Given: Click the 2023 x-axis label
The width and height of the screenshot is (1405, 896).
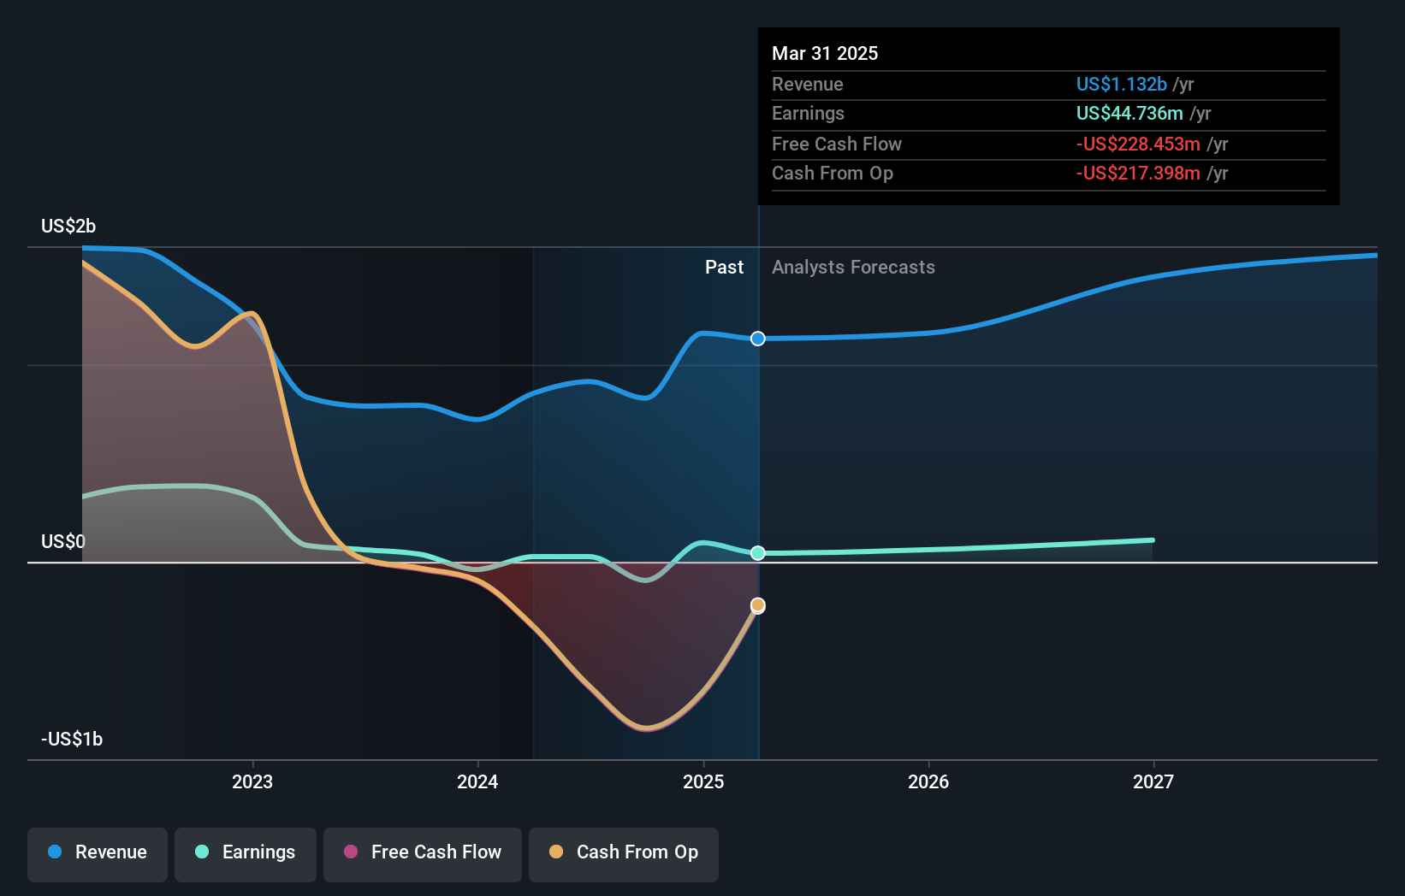Looking at the screenshot, I should pos(252,781).
